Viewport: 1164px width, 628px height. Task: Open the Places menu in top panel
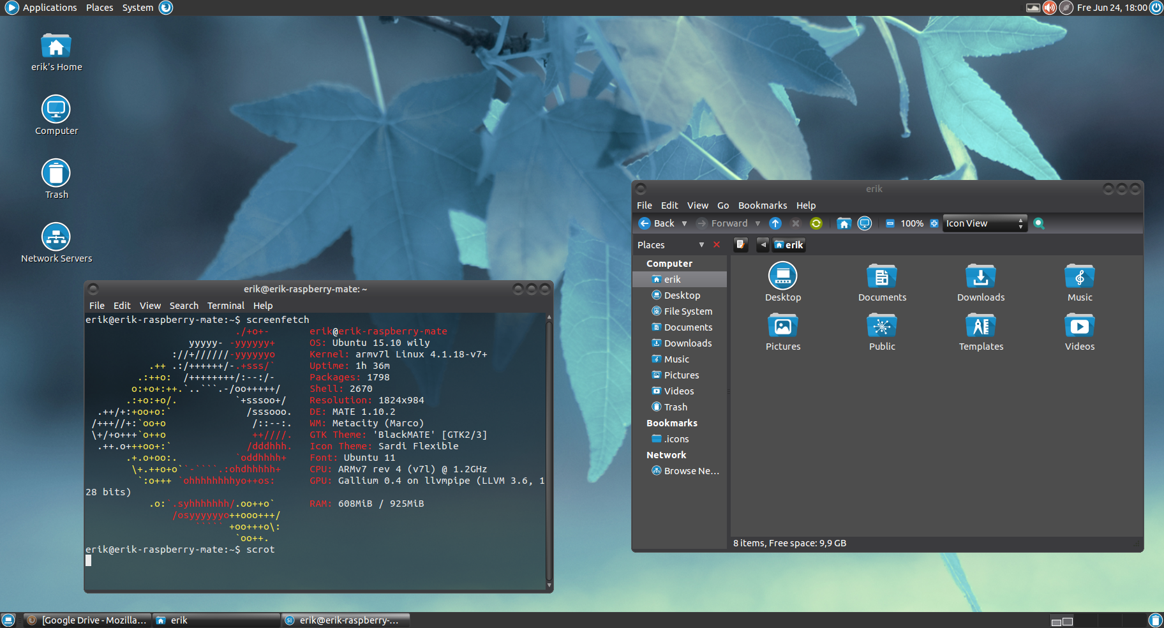pyautogui.click(x=100, y=8)
